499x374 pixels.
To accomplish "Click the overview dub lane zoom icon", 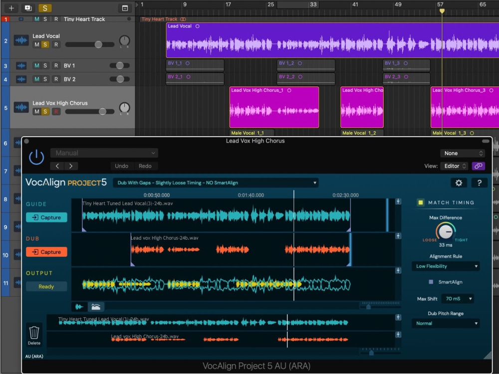I will [398, 335].
